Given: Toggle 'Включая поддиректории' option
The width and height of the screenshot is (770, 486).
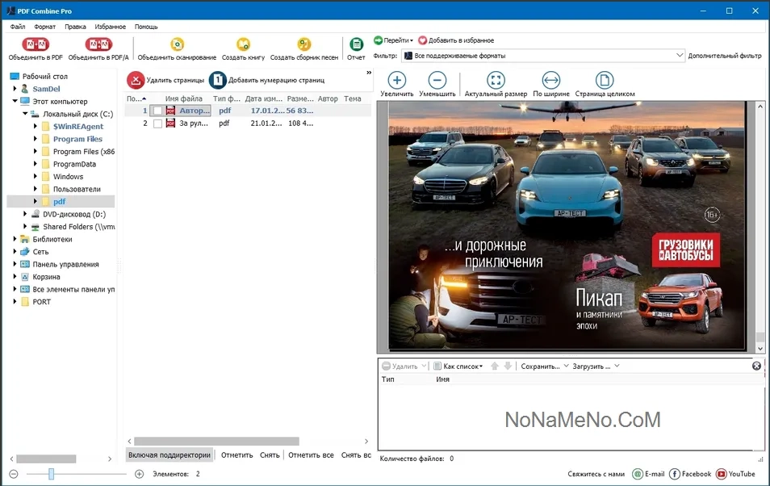Looking at the screenshot, I should (x=169, y=455).
